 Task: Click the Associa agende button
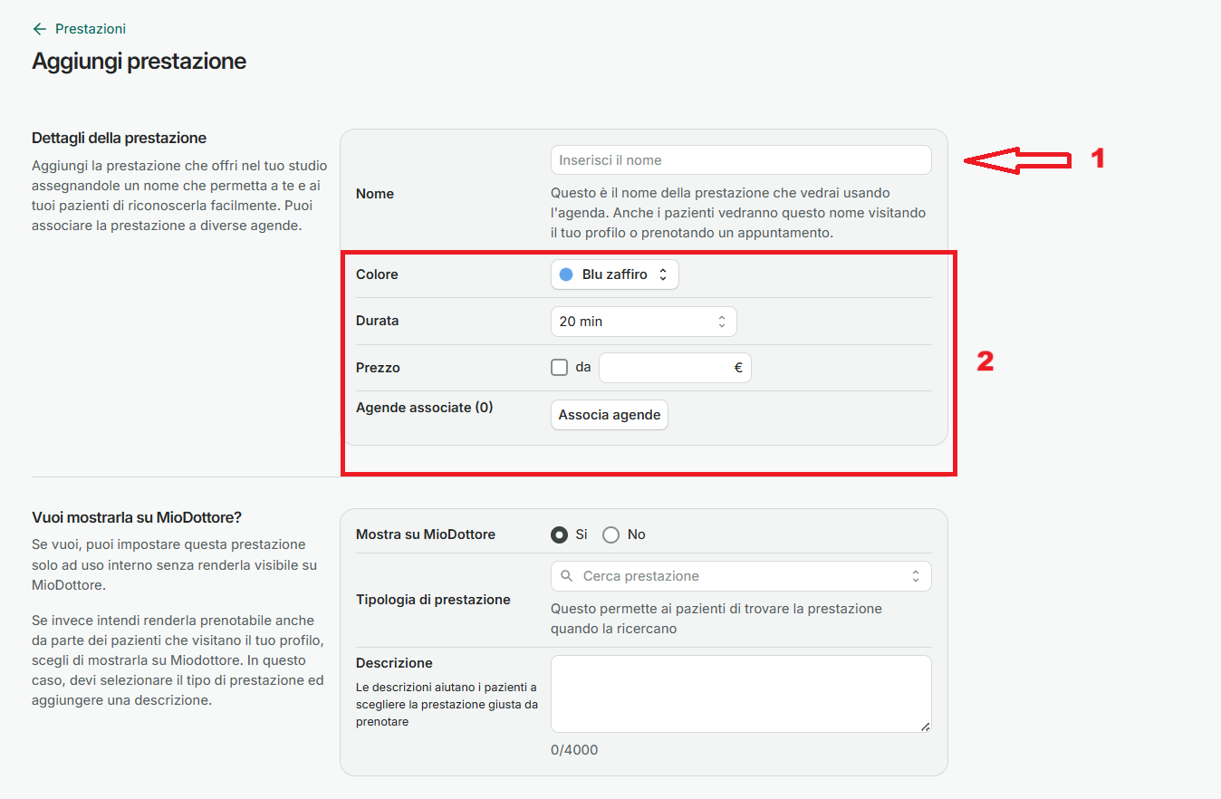[610, 415]
